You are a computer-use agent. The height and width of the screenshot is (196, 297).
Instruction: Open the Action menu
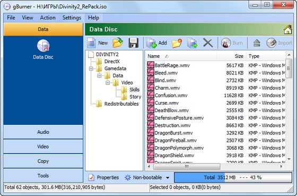tap(48, 18)
